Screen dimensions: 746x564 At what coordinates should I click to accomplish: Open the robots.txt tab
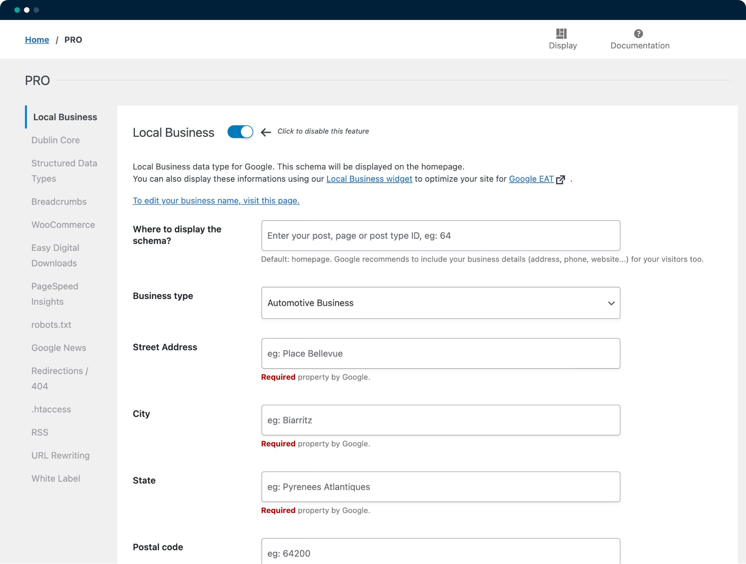(x=51, y=325)
